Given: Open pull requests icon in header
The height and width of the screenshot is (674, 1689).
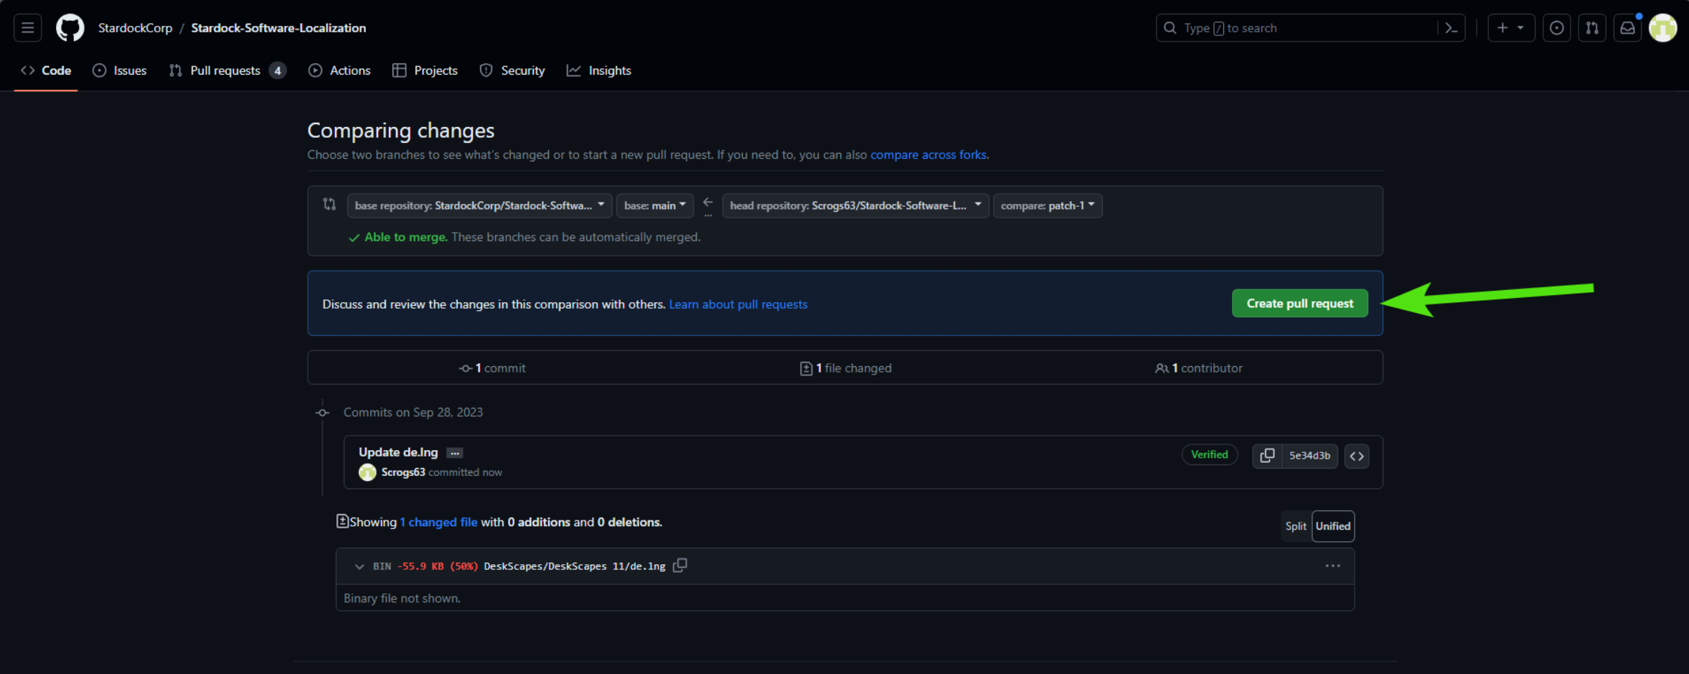Looking at the screenshot, I should 1592,28.
